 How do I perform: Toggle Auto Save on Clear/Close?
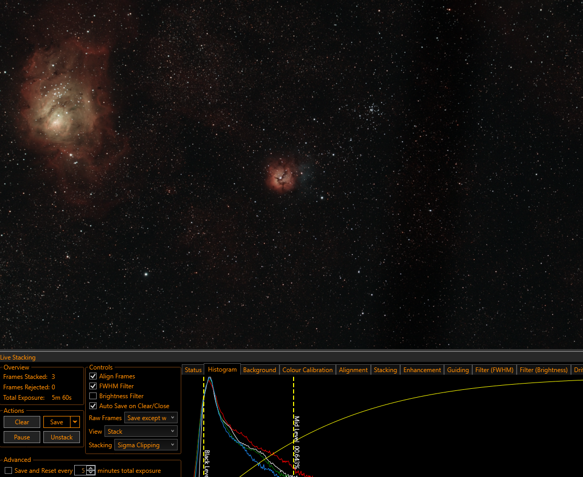tap(93, 406)
